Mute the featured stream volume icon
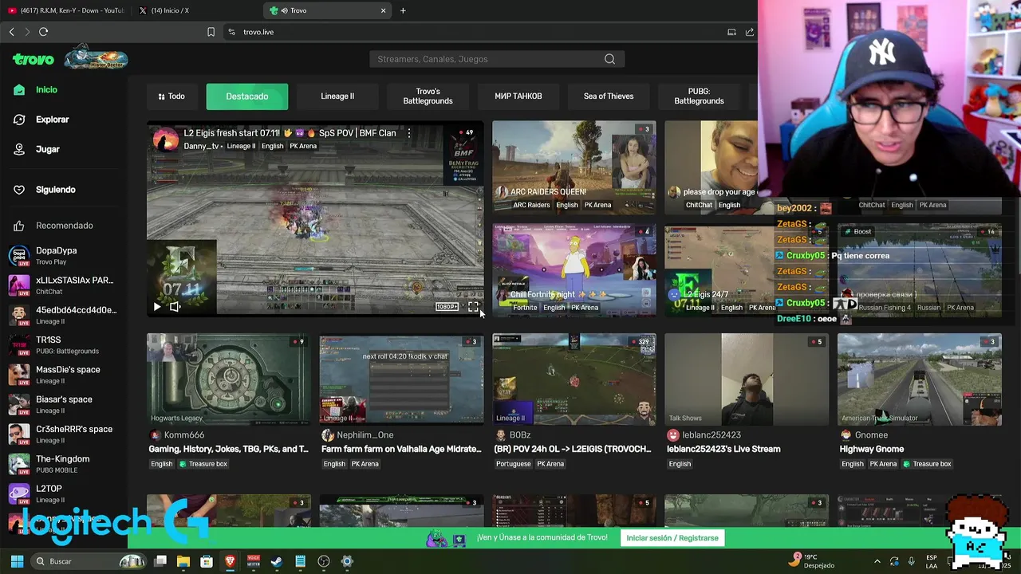Viewport: 1021px width, 574px height. point(175,306)
